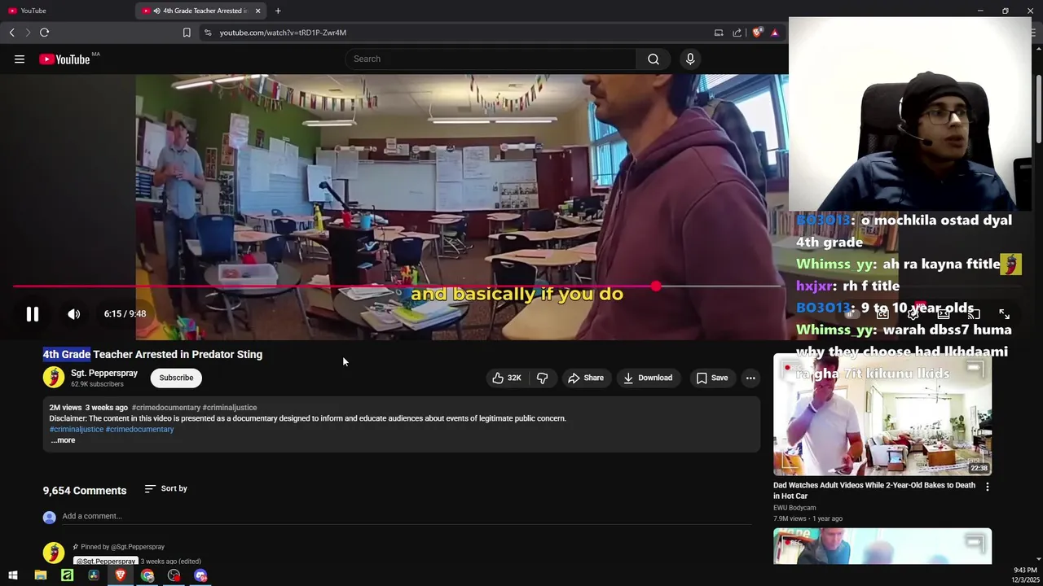Open the video player settings gear

[x=913, y=314]
